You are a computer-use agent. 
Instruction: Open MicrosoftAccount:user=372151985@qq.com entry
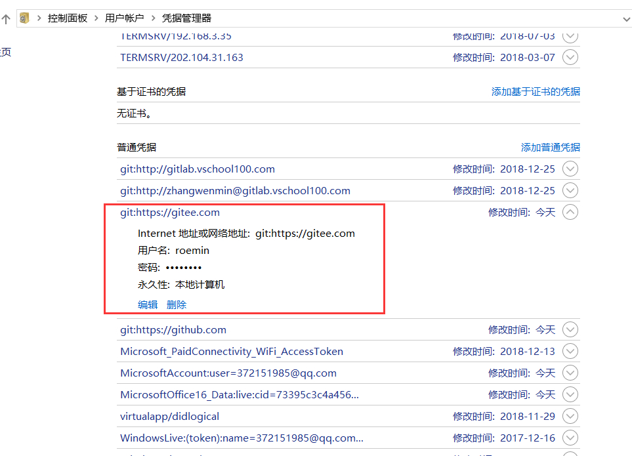(228, 373)
